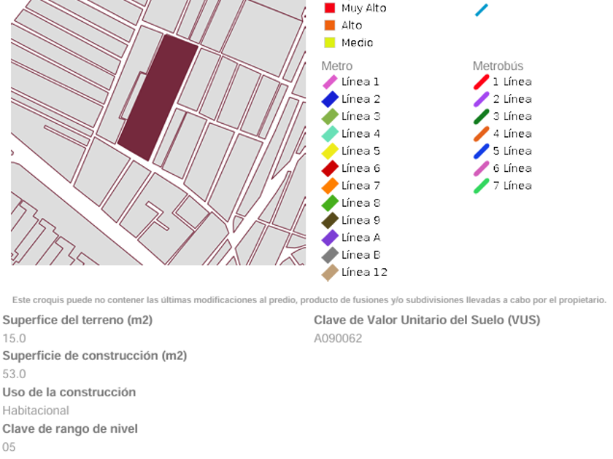Image resolution: width=613 pixels, height=459 pixels.
Task: Select Metro Línea 6 red legend icon
Action: click(x=330, y=168)
